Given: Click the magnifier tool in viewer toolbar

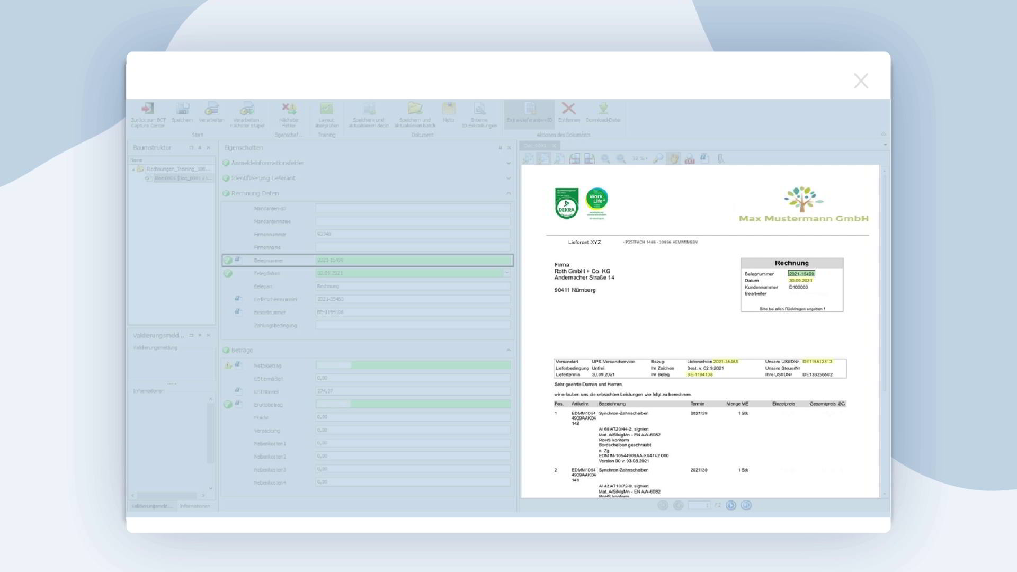Looking at the screenshot, I should point(658,158).
